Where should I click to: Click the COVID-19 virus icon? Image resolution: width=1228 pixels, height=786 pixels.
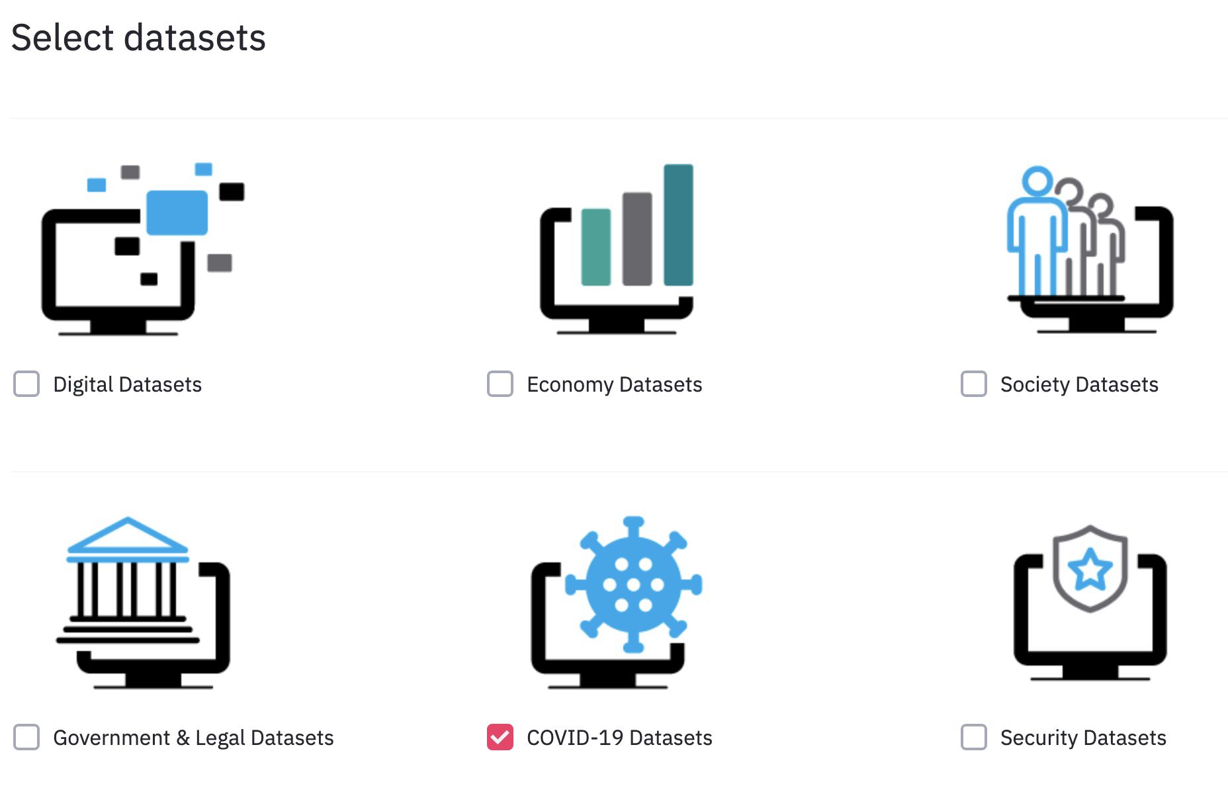pos(617,603)
